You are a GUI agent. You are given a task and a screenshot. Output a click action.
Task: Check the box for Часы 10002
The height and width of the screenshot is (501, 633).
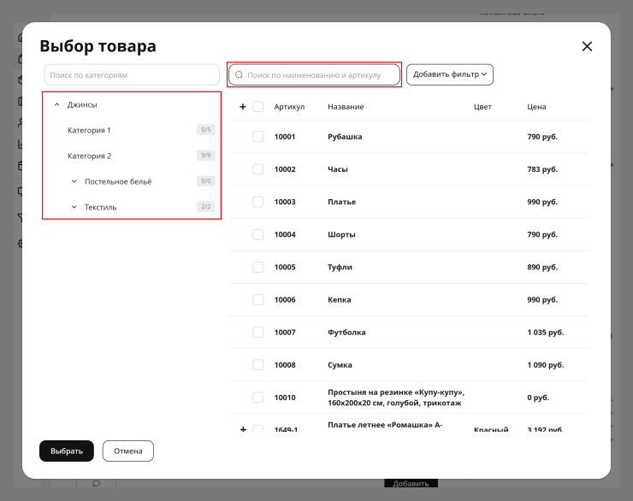click(258, 169)
